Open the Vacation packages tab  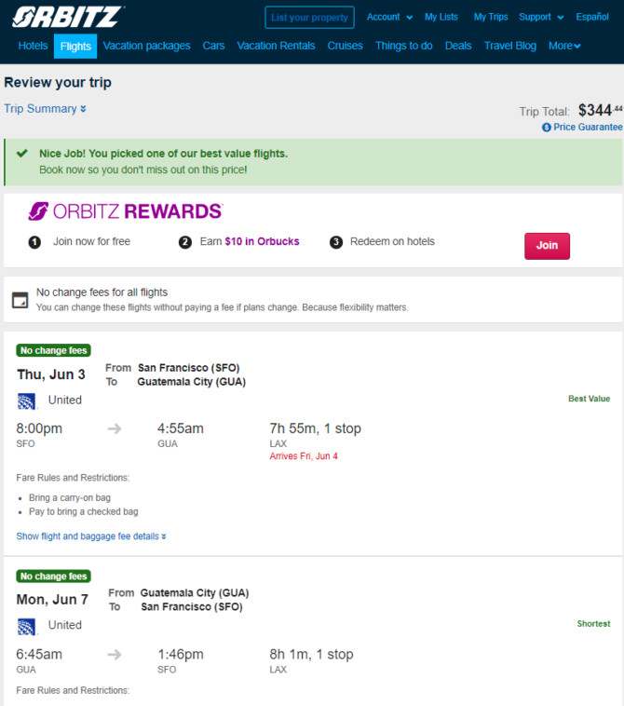click(147, 46)
